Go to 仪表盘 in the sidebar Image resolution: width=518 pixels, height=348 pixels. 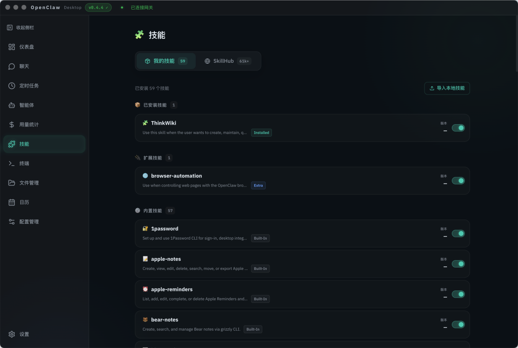click(x=44, y=47)
